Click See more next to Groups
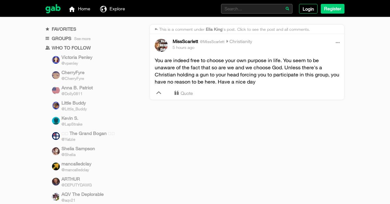Screen dimensions: 390x204 [82, 39]
